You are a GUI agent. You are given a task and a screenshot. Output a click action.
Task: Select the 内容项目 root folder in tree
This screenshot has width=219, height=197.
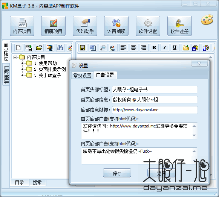click(36, 57)
